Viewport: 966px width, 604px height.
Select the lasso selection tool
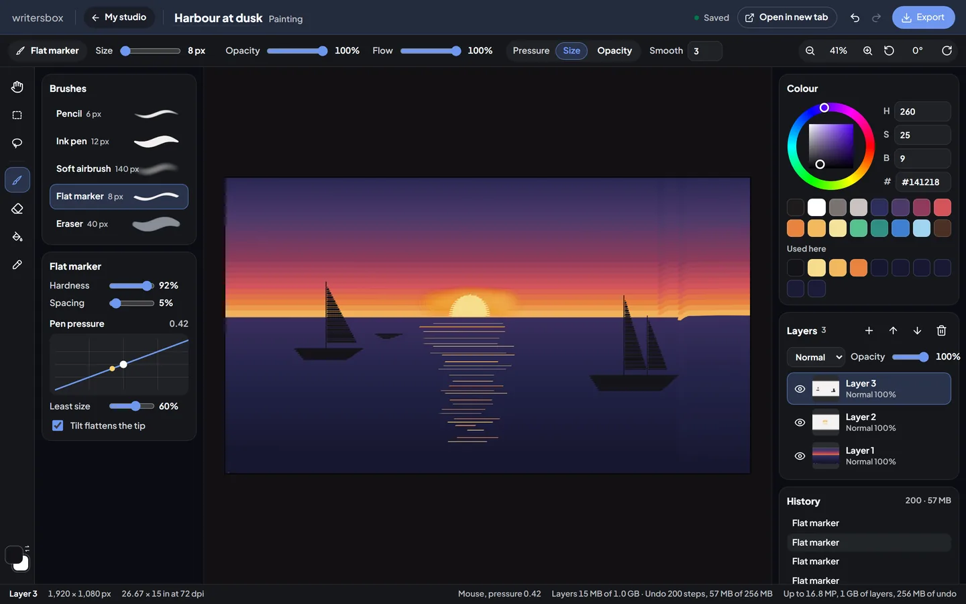[x=17, y=143]
